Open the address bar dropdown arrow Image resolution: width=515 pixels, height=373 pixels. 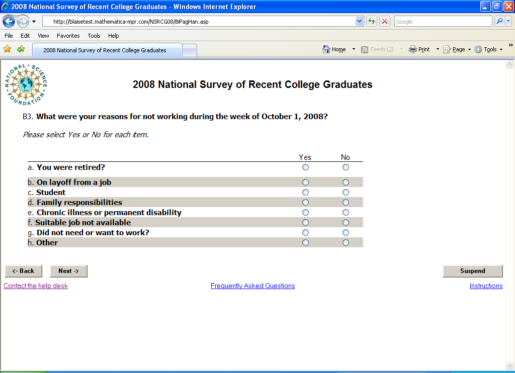(359, 22)
